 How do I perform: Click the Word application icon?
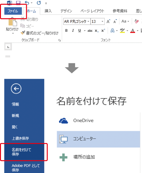9,3
